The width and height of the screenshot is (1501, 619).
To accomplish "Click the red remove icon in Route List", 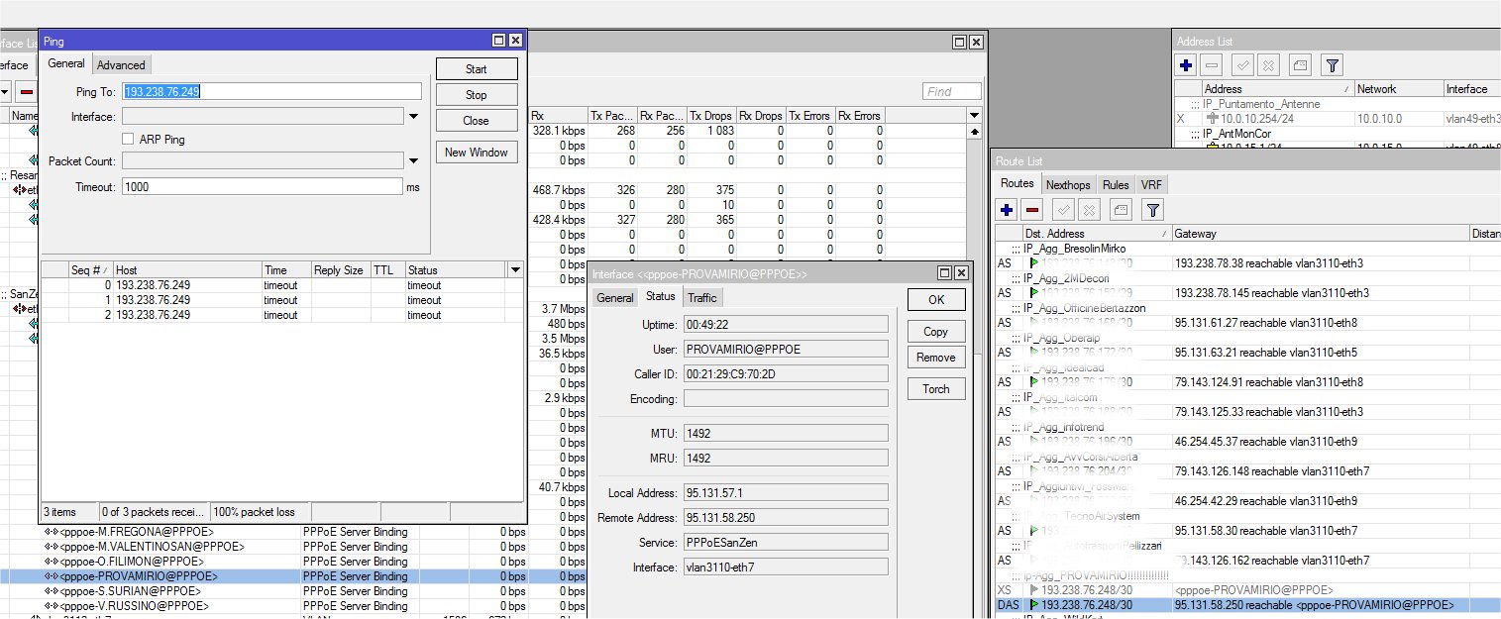I will click(1032, 210).
